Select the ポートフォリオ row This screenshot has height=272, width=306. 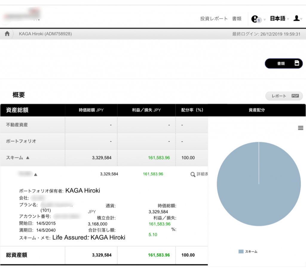[21, 141]
